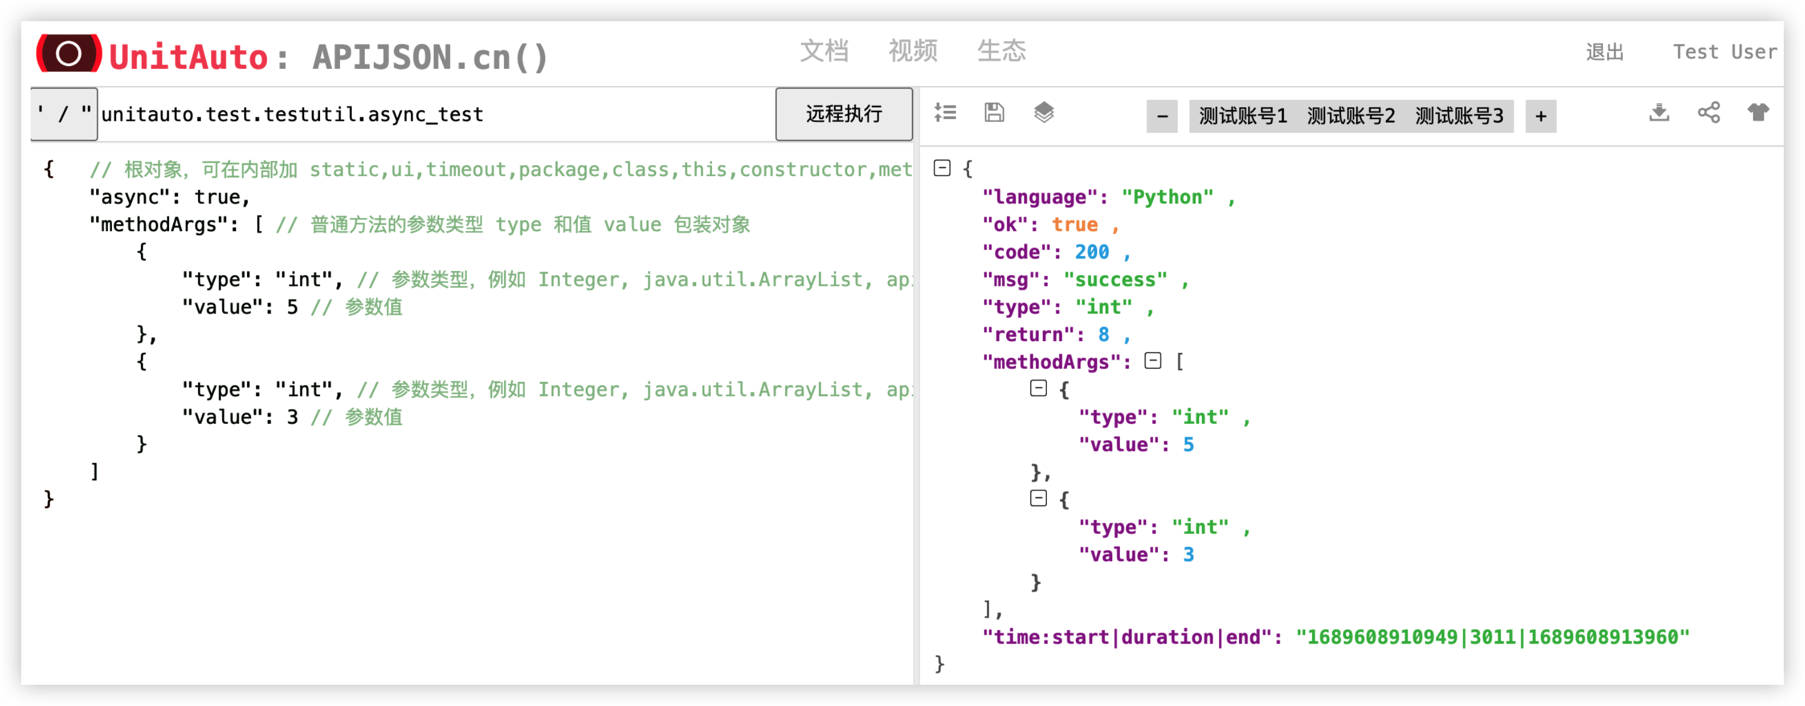This screenshot has width=1805, height=706.
Task: Focus the unitauto.test.testutil.async_test path field
Action: [x=436, y=114]
